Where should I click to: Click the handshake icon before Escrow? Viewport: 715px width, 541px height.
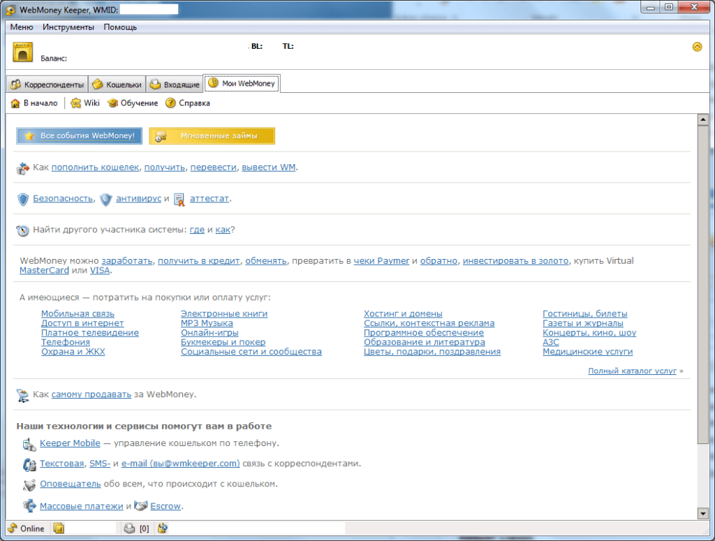click(141, 506)
